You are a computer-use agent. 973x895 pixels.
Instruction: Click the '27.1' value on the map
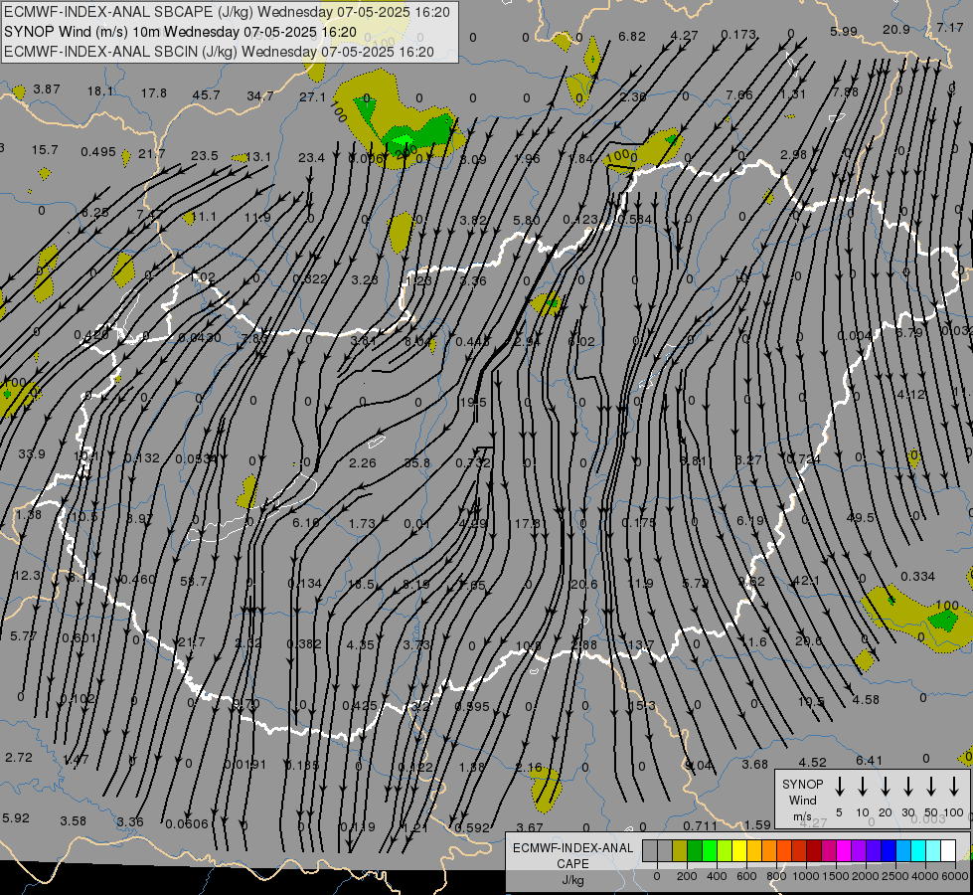312,96
